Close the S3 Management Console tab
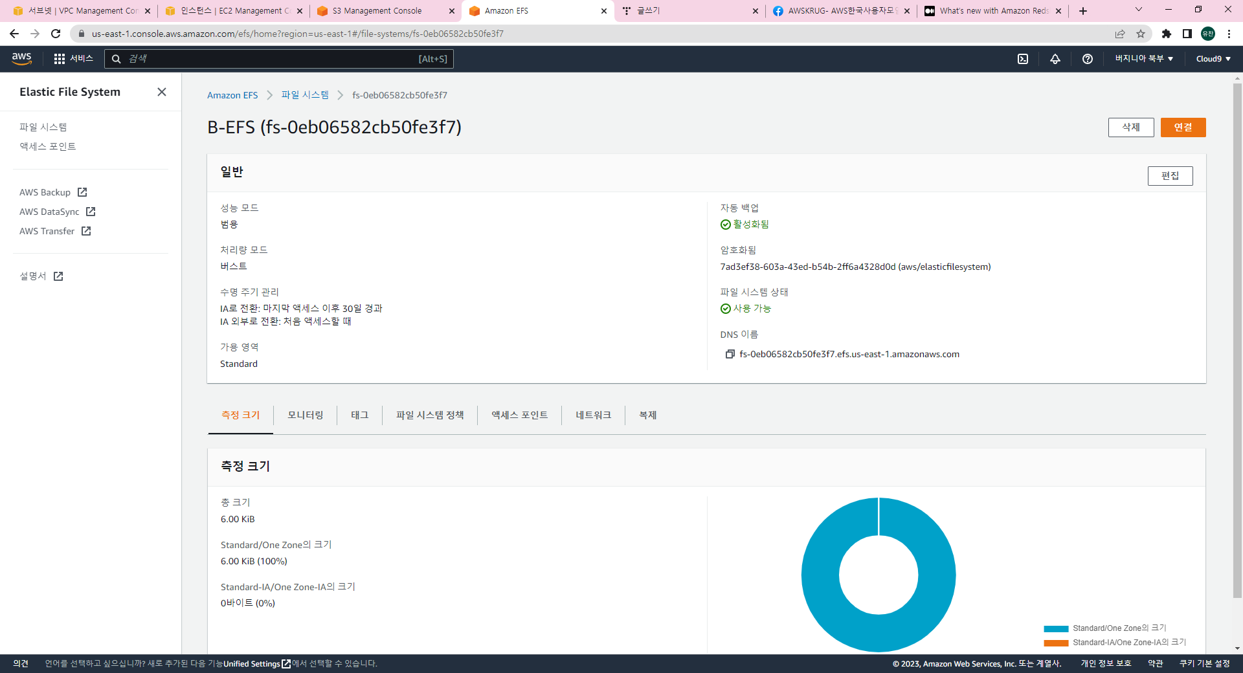Image resolution: width=1243 pixels, height=673 pixels. coord(452,11)
